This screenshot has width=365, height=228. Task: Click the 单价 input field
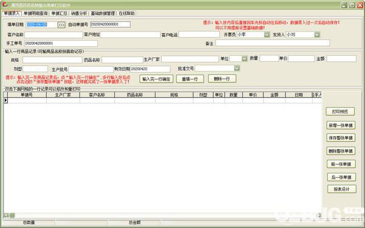(301, 59)
